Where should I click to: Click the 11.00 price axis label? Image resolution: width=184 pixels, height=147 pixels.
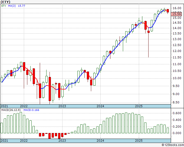click(177, 64)
